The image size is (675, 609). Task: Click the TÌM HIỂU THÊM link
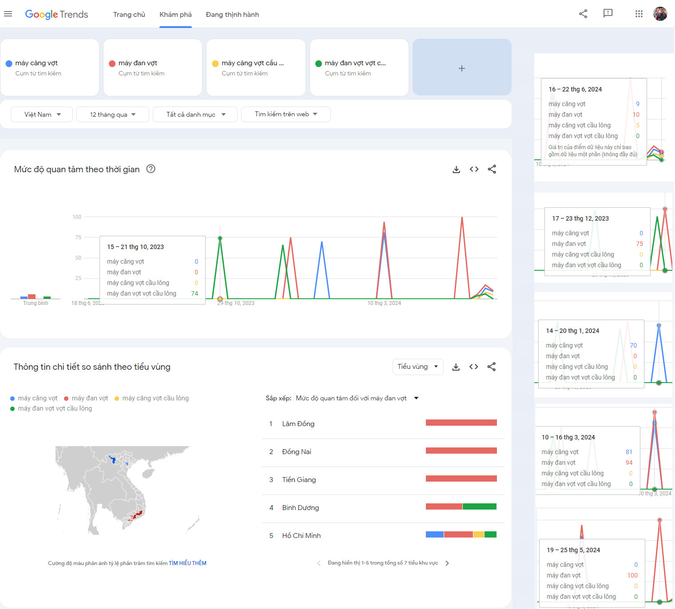pyautogui.click(x=187, y=563)
